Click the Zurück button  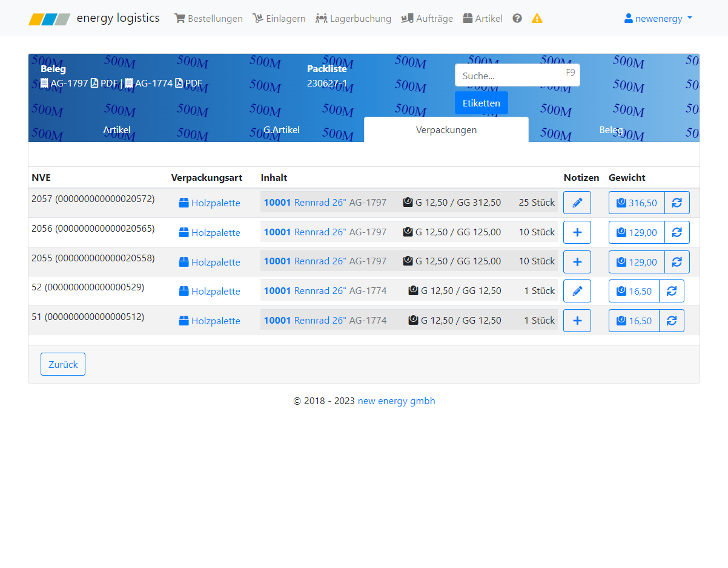pyautogui.click(x=63, y=364)
